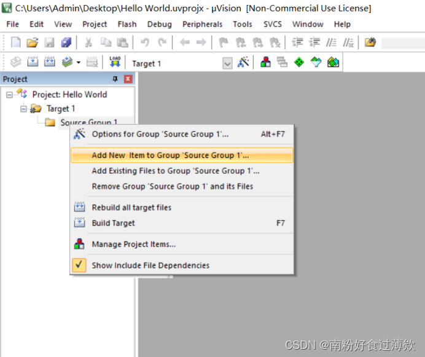Viewport: 425px width, 357px height.
Task: Click the Navigate Forwards arrow icon
Action: 201,42
